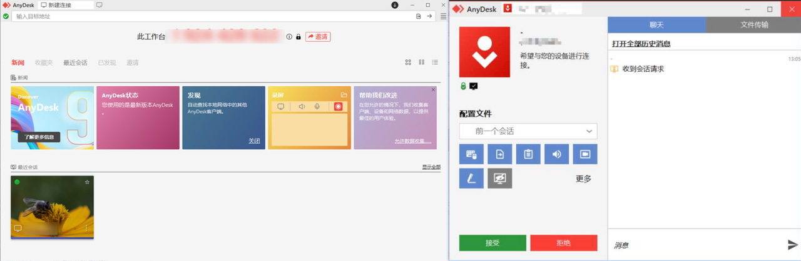Toggle screen recording permission icon
This screenshot has width=801, height=261.
(585, 154)
